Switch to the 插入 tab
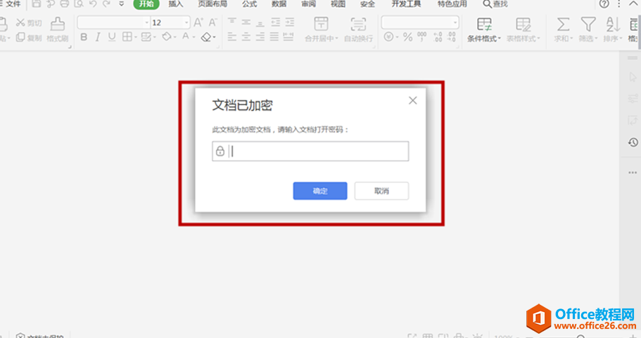The height and width of the screenshot is (338, 641). point(176,4)
